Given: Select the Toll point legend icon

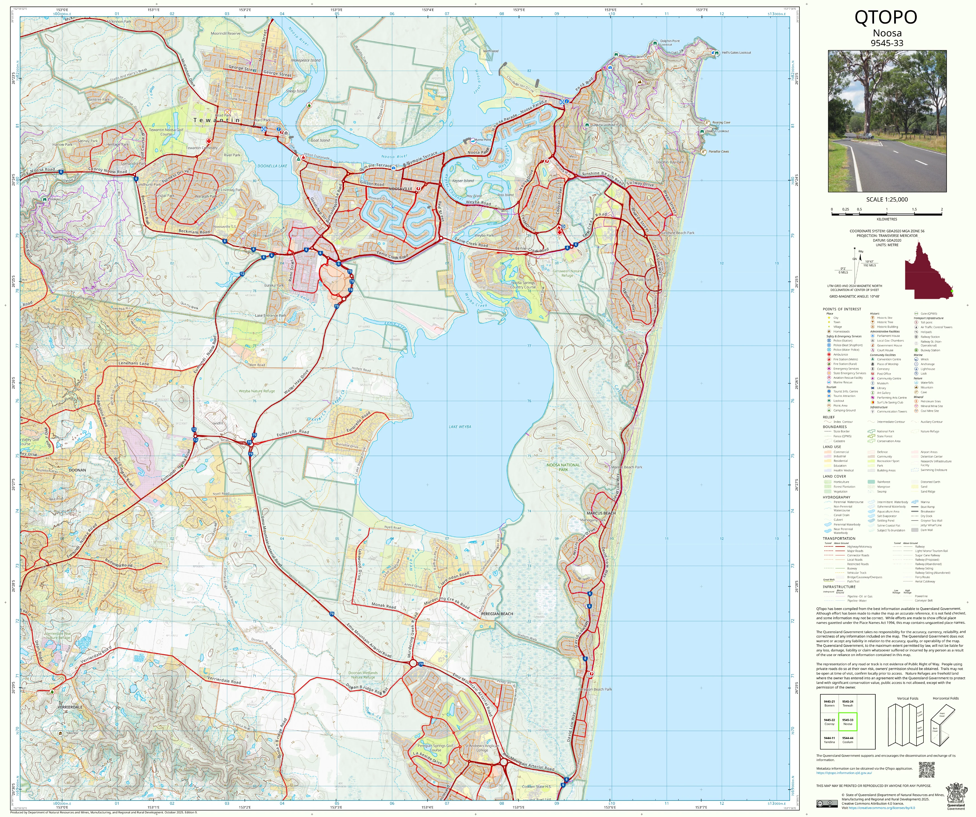Looking at the screenshot, I should pyautogui.click(x=916, y=322).
